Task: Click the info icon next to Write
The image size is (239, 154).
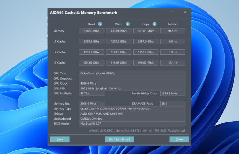Action: point(127,24)
